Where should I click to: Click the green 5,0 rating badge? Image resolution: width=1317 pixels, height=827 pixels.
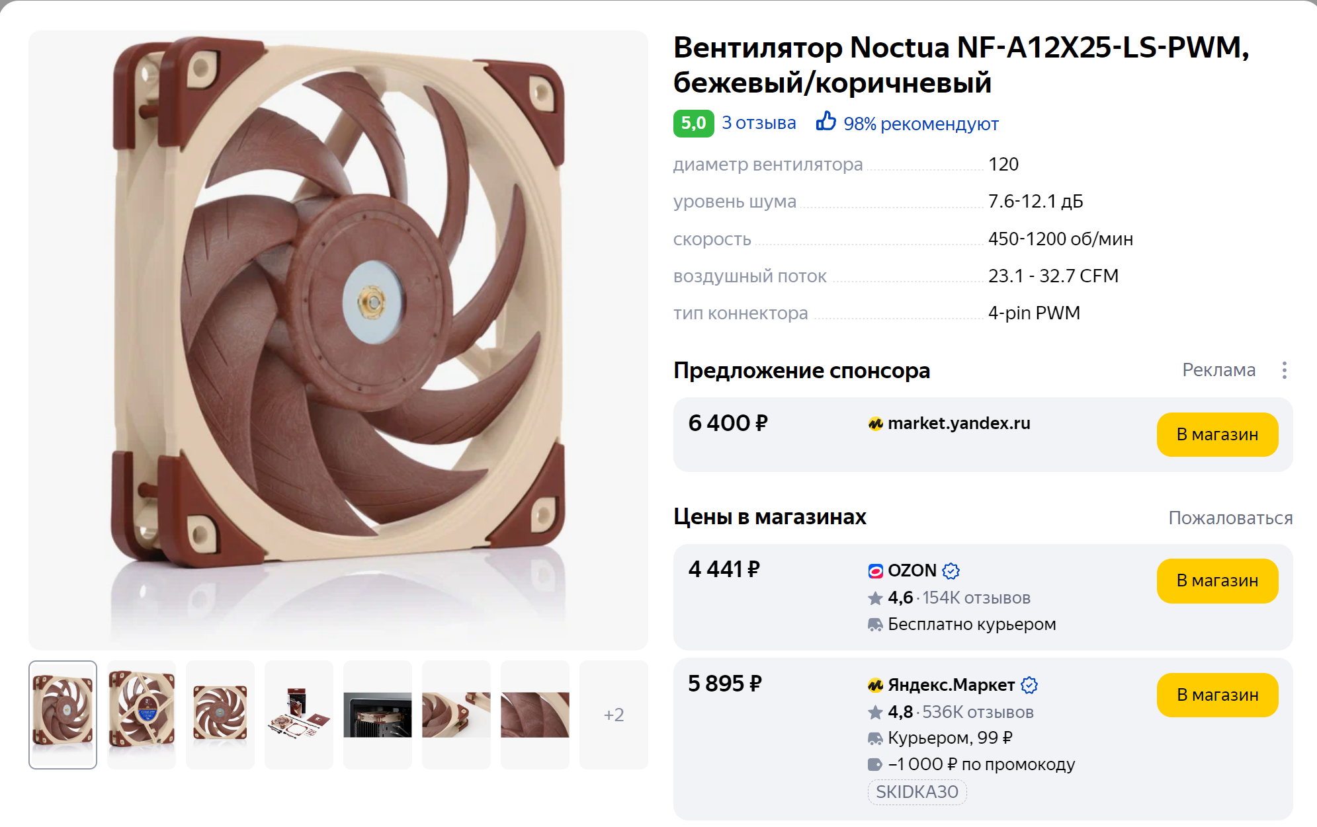click(x=693, y=124)
